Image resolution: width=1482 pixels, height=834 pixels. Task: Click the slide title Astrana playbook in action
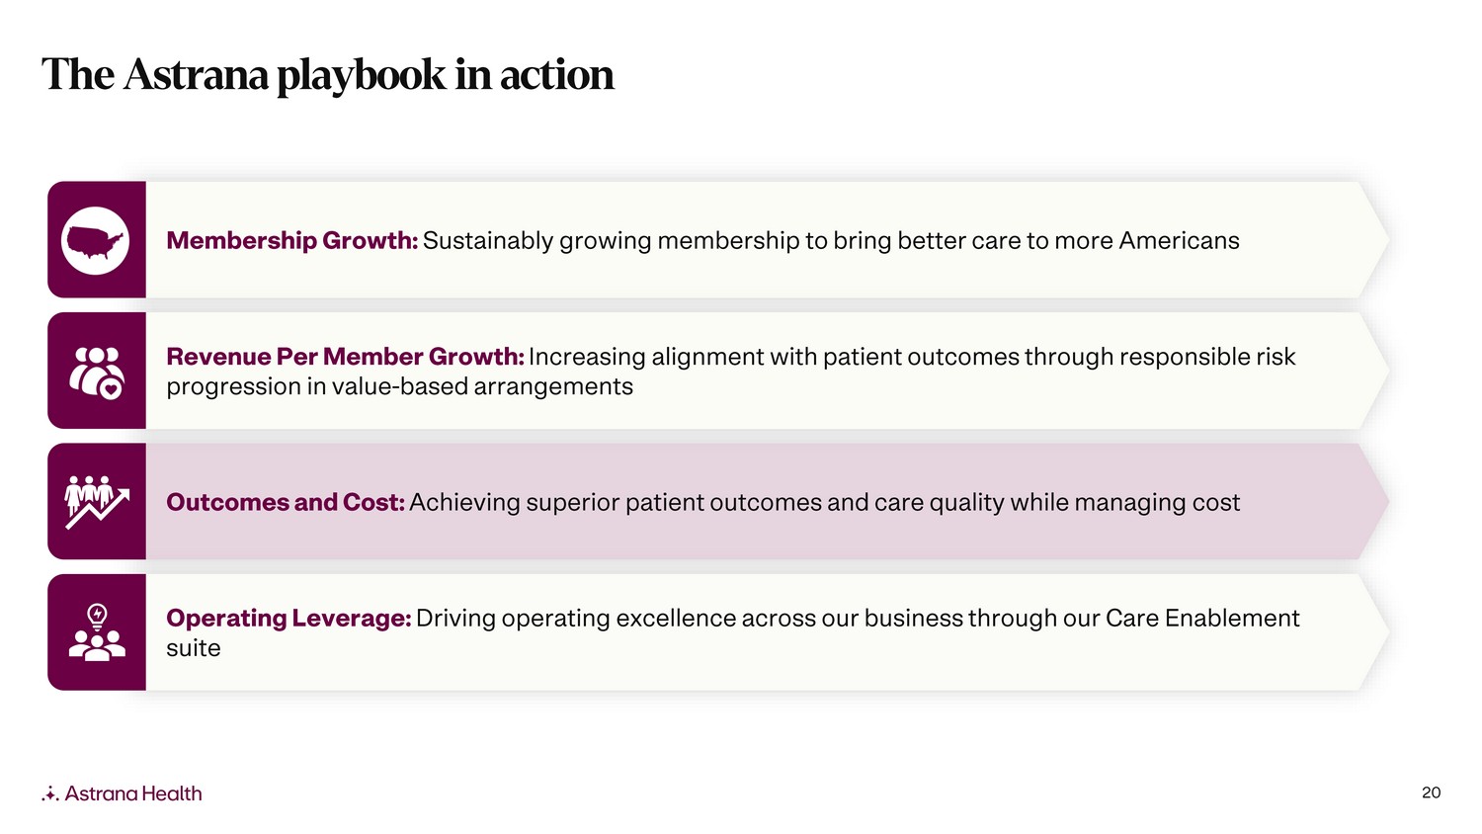328,75
